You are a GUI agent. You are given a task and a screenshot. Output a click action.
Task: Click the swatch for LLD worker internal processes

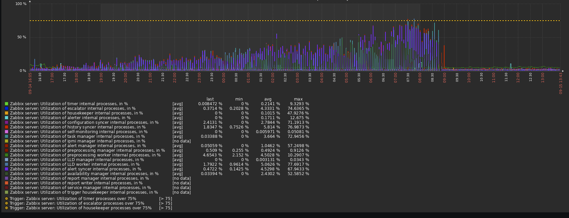pyautogui.click(x=7, y=164)
